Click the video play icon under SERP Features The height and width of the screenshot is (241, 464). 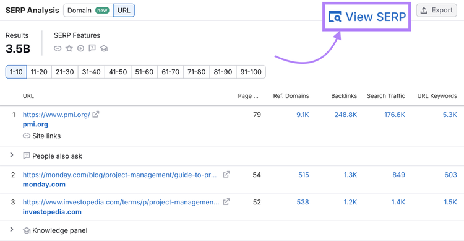click(x=80, y=48)
